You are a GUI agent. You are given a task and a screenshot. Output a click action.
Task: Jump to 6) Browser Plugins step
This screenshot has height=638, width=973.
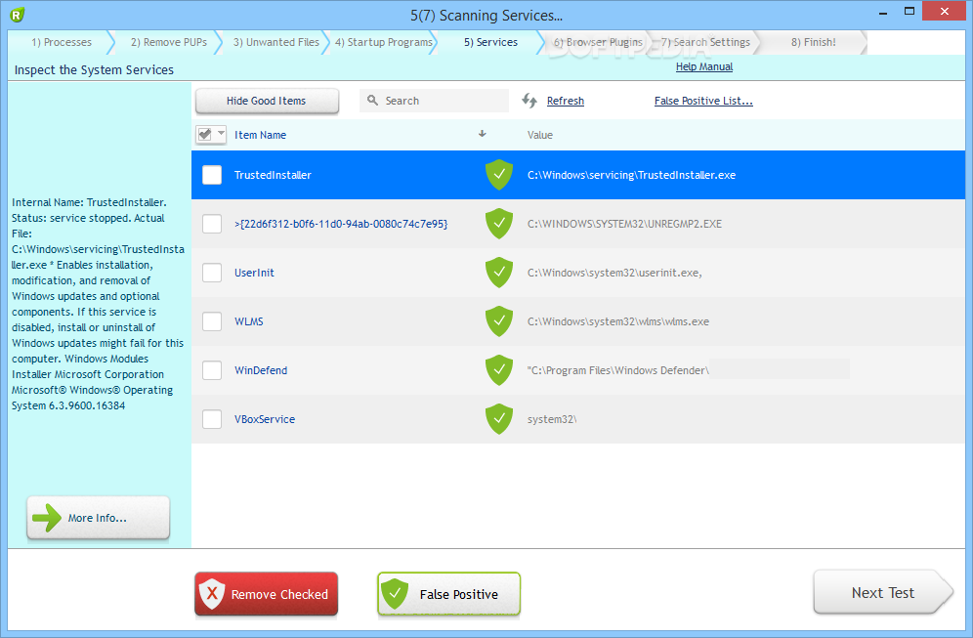pyautogui.click(x=598, y=42)
